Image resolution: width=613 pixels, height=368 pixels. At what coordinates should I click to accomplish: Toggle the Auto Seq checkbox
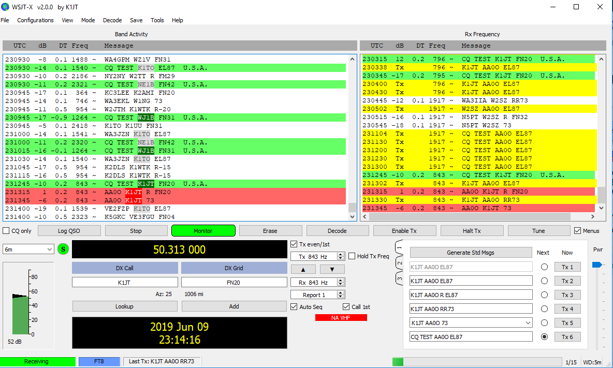tap(294, 307)
